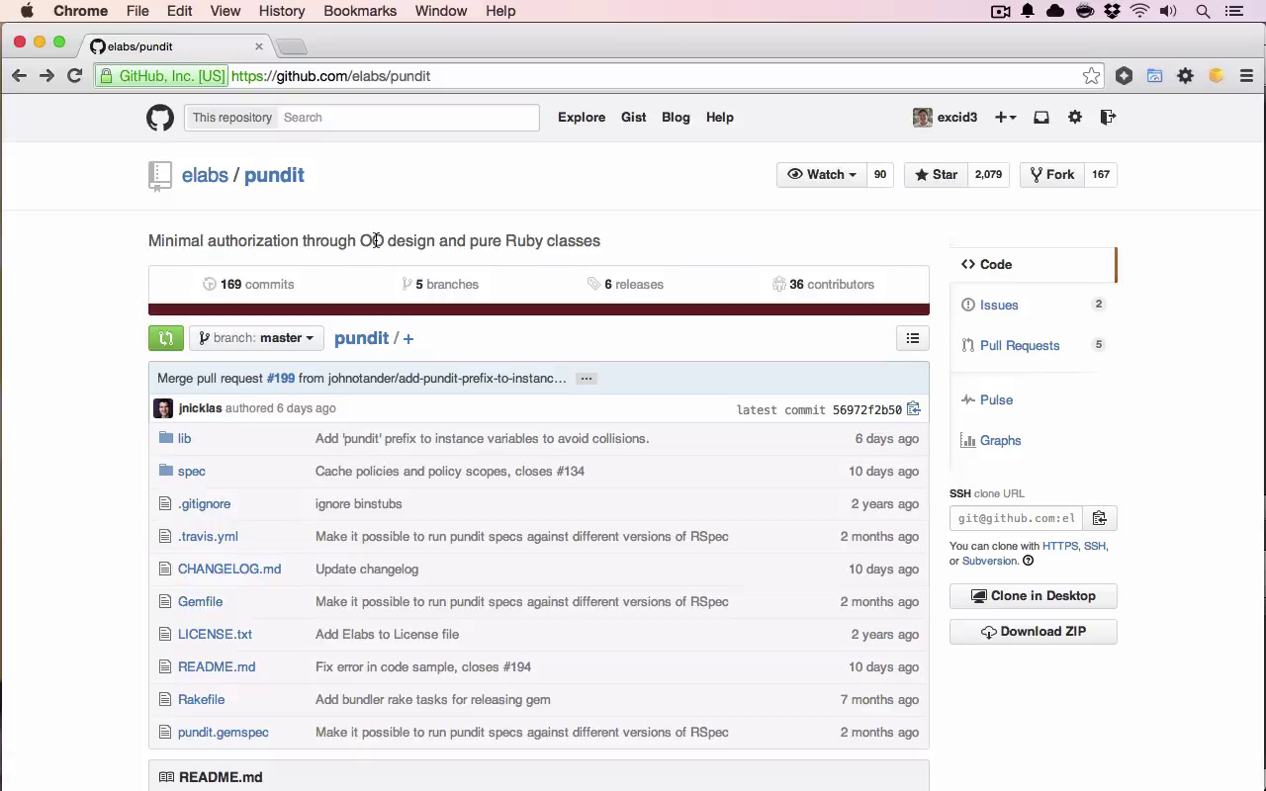Open the Bookmarks menu

click(x=360, y=11)
